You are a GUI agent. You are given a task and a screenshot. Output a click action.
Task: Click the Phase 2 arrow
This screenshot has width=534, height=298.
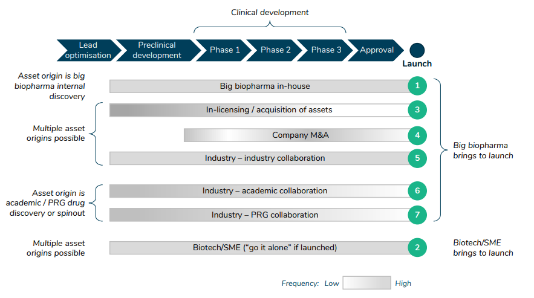[275, 50]
